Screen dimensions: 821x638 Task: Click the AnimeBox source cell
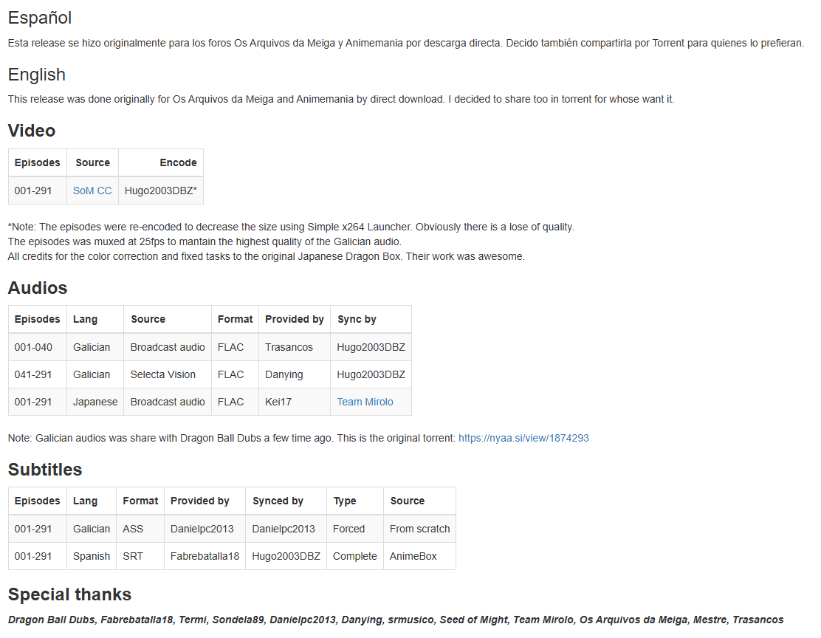click(420, 556)
